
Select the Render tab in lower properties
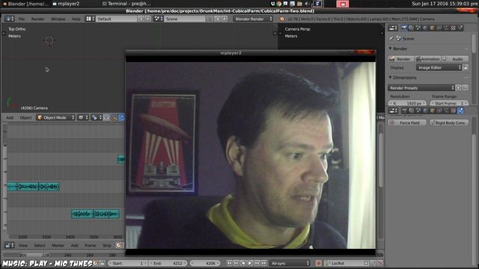404,111
